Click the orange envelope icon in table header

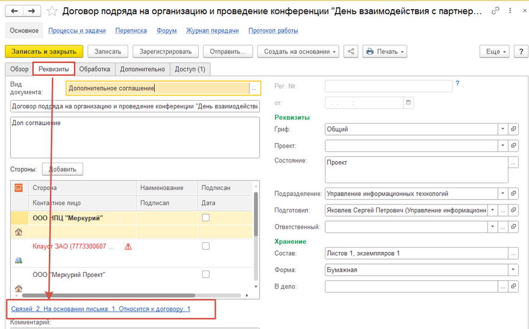coord(18,188)
